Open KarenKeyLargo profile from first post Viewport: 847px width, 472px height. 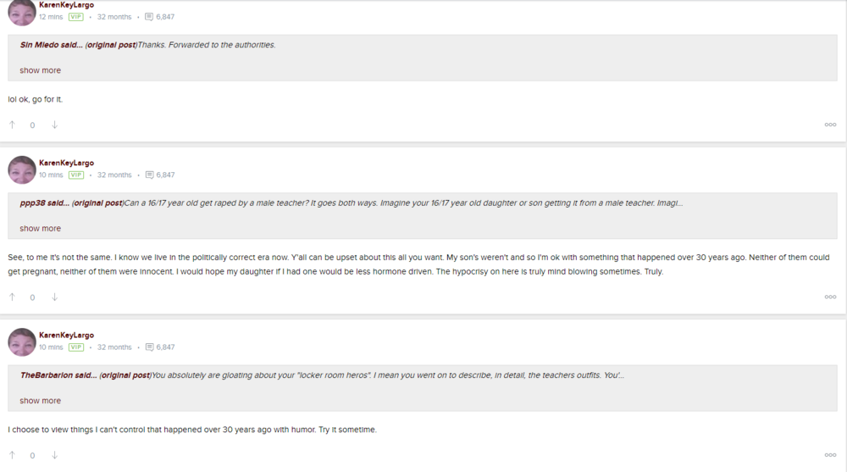66,5
